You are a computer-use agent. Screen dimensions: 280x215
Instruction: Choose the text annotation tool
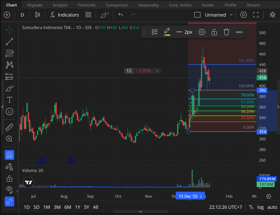tap(9, 100)
